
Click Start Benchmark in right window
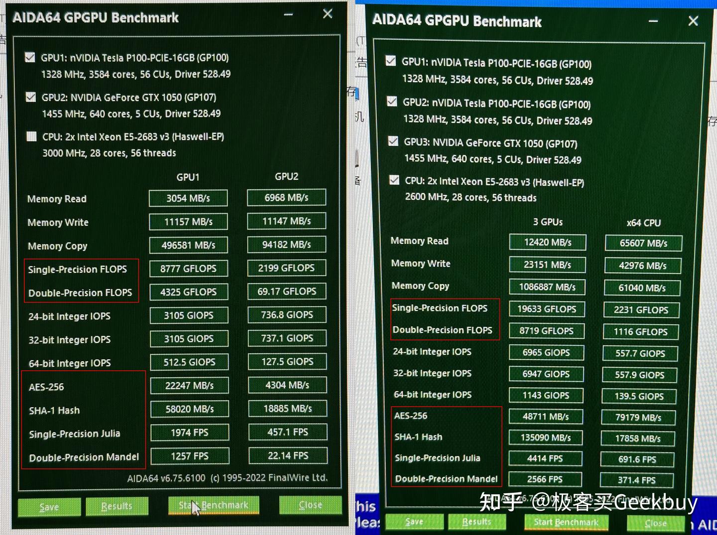566,522
